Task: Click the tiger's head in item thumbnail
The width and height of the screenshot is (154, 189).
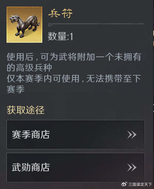Action: coord(14,19)
